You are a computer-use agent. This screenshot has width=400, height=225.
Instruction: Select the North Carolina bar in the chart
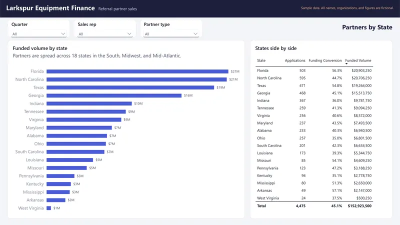coord(136,79)
